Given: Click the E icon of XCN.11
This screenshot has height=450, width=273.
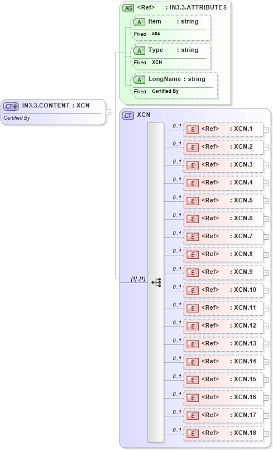Looking at the screenshot, I should click(x=193, y=309).
